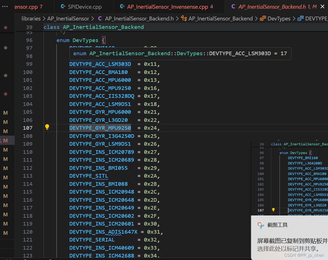Click the C language icon on AP_InertialSensor_Backend.h tab
328x260 pixels.
pyautogui.click(x=233, y=6)
